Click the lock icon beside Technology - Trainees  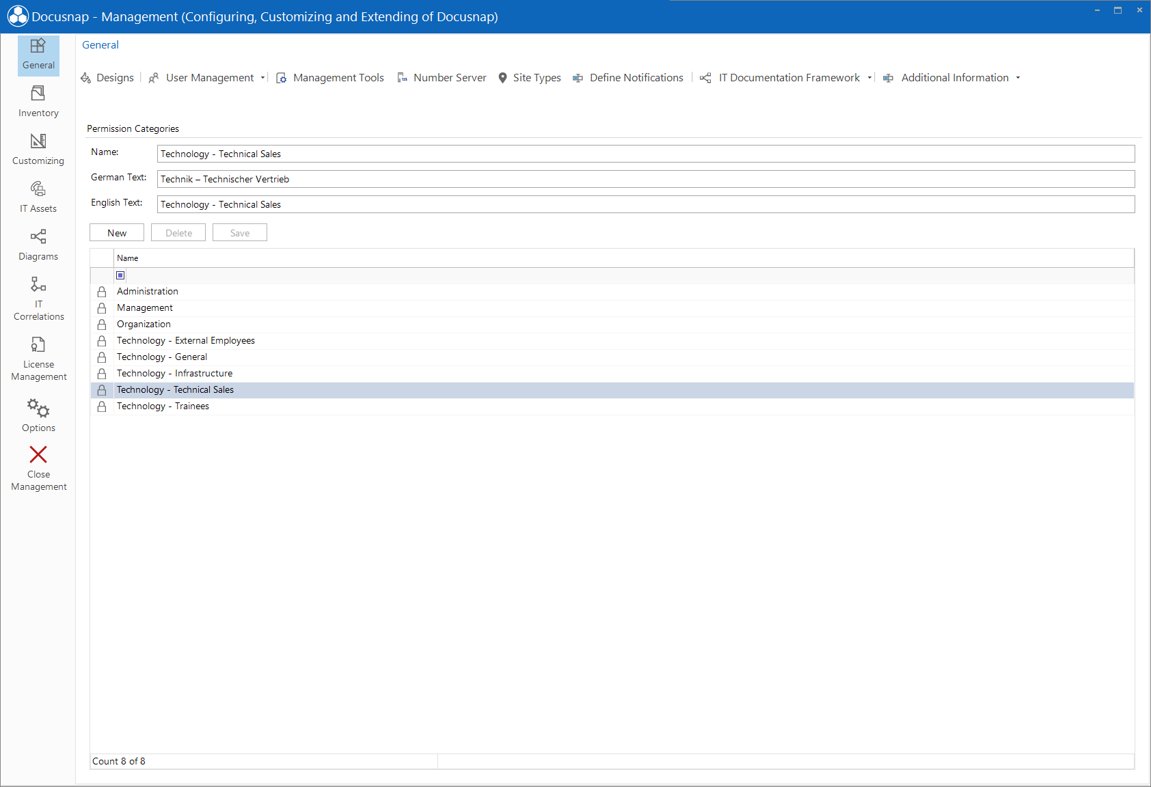pos(102,406)
